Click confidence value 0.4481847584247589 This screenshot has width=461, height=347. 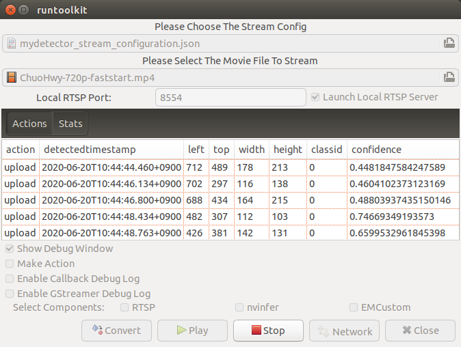397,167
